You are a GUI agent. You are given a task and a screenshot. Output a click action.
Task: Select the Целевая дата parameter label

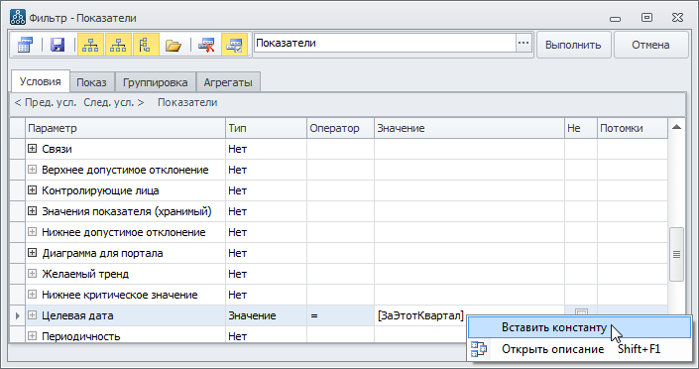pos(77,315)
